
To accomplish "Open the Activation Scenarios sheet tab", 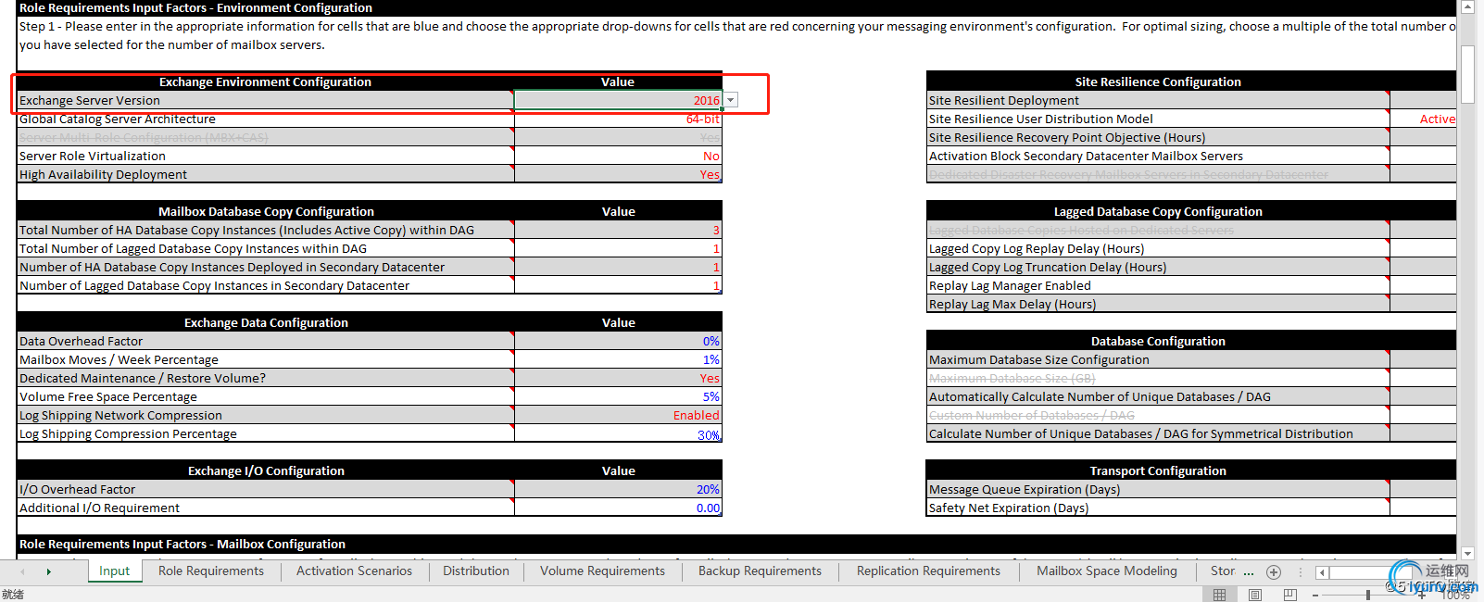I will 354,571.
